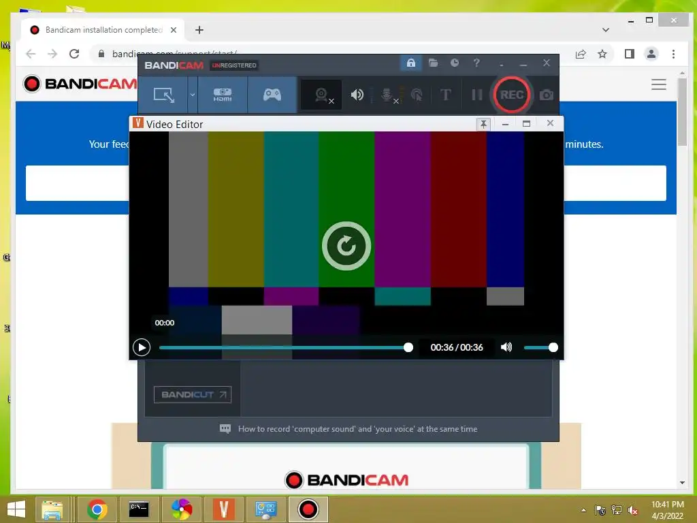Click Chrome reload page button
697x523 pixels.
click(x=74, y=54)
